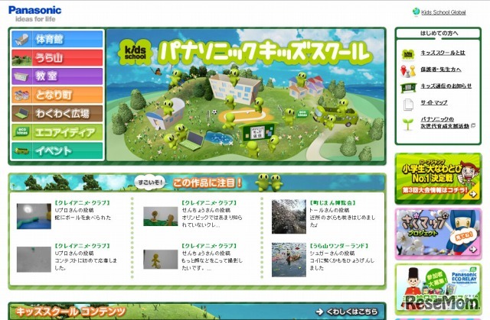Screen dimensions: 490x320
Task: Click the kids school clover logo in banner
Action: tap(136, 53)
